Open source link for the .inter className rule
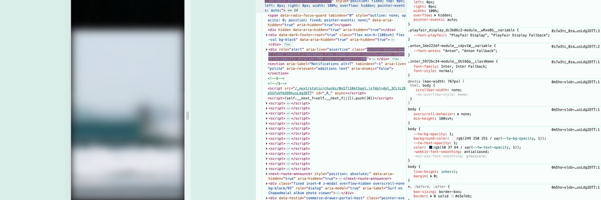Image resolution: width=601 pixels, height=200 pixels. 575,61
